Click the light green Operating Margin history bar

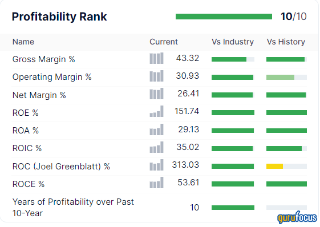coord(281,77)
